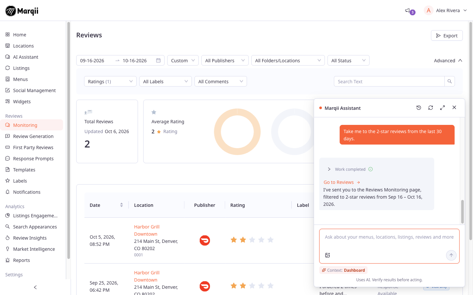Click the orange rating donut chart
This screenshot has height=295, width=473.
click(237, 132)
